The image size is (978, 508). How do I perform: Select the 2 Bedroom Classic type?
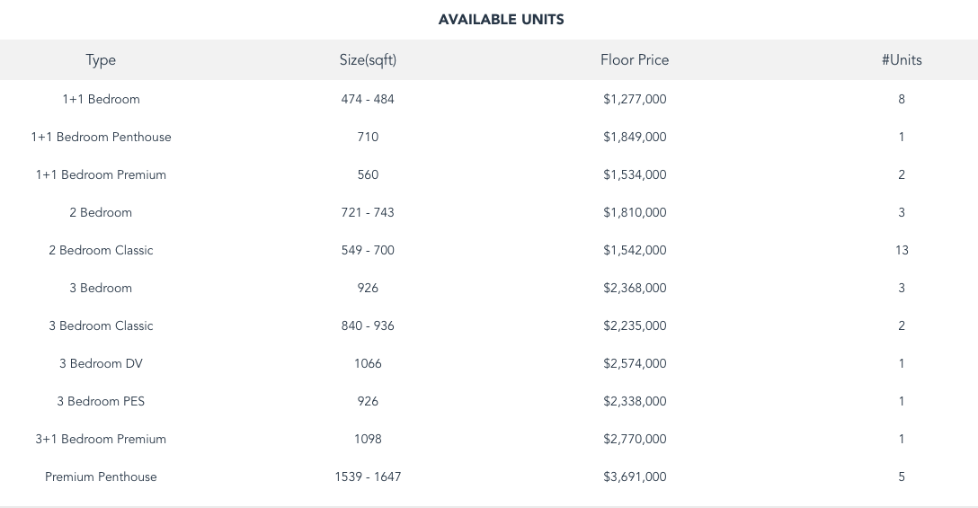[x=101, y=250]
